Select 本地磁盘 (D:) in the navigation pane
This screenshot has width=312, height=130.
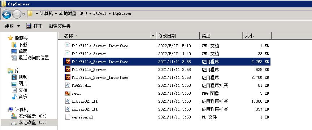32,122
